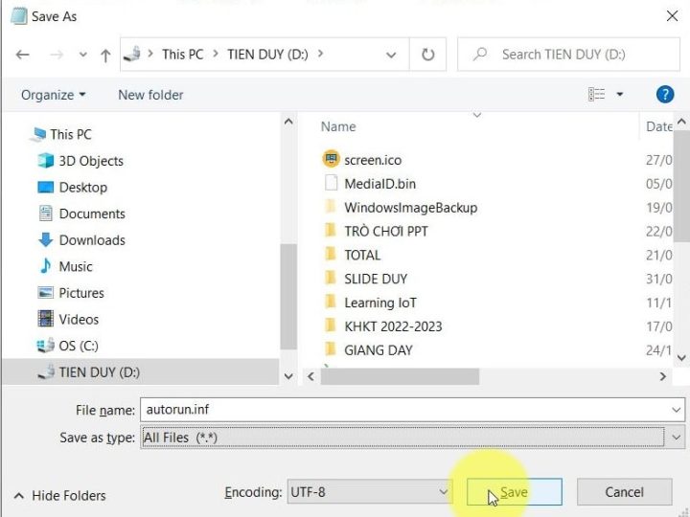Screen dimensions: 690x517
Task: Select the TRÒ CHƠI PPT folder
Action: pos(386,232)
